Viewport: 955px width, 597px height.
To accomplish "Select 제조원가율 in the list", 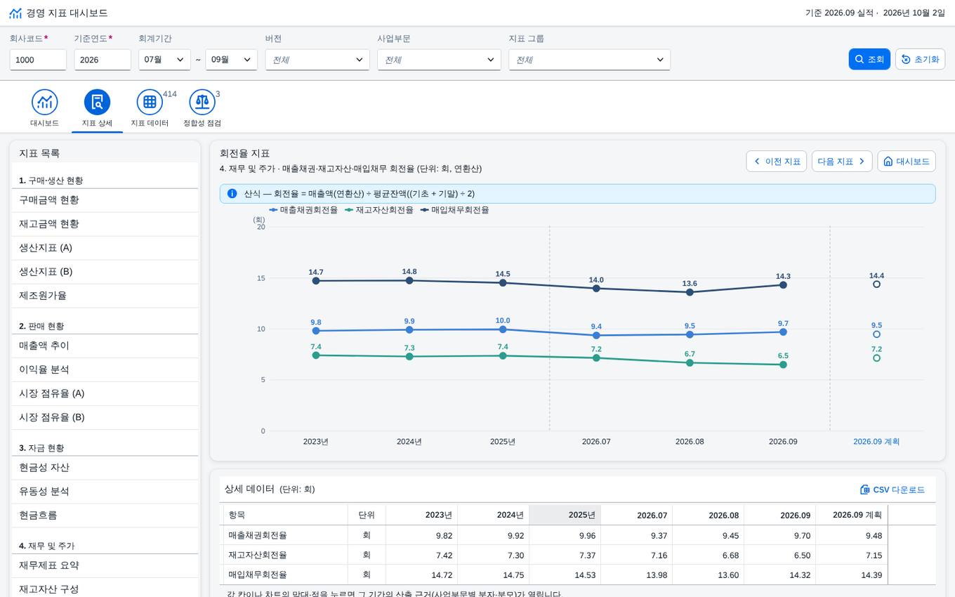I will pos(105,296).
